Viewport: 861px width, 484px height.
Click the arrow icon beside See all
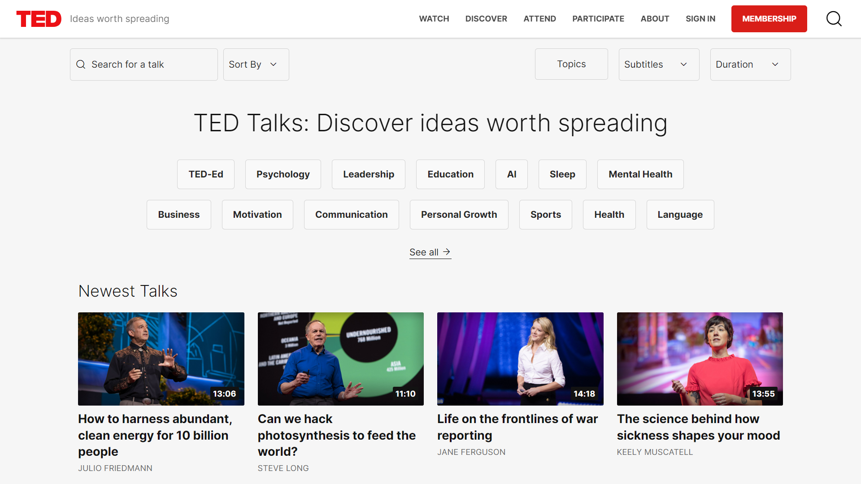tap(447, 252)
